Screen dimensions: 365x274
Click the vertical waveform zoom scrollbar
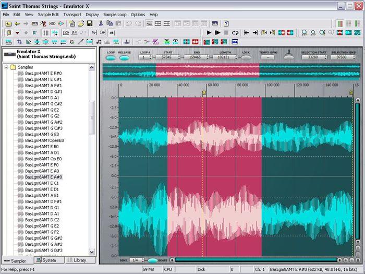[x=358, y=172]
